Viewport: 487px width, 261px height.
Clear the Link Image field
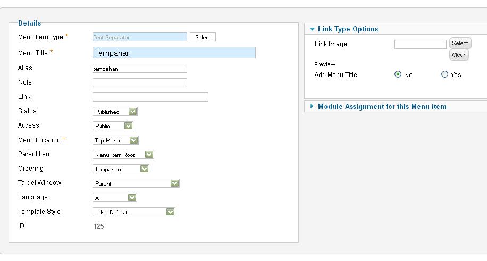(x=458, y=55)
